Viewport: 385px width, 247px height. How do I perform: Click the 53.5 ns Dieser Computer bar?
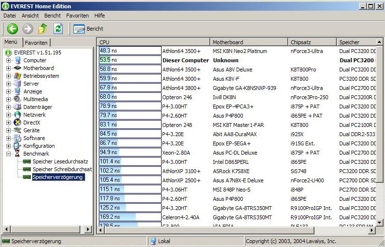[x=130, y=60]
